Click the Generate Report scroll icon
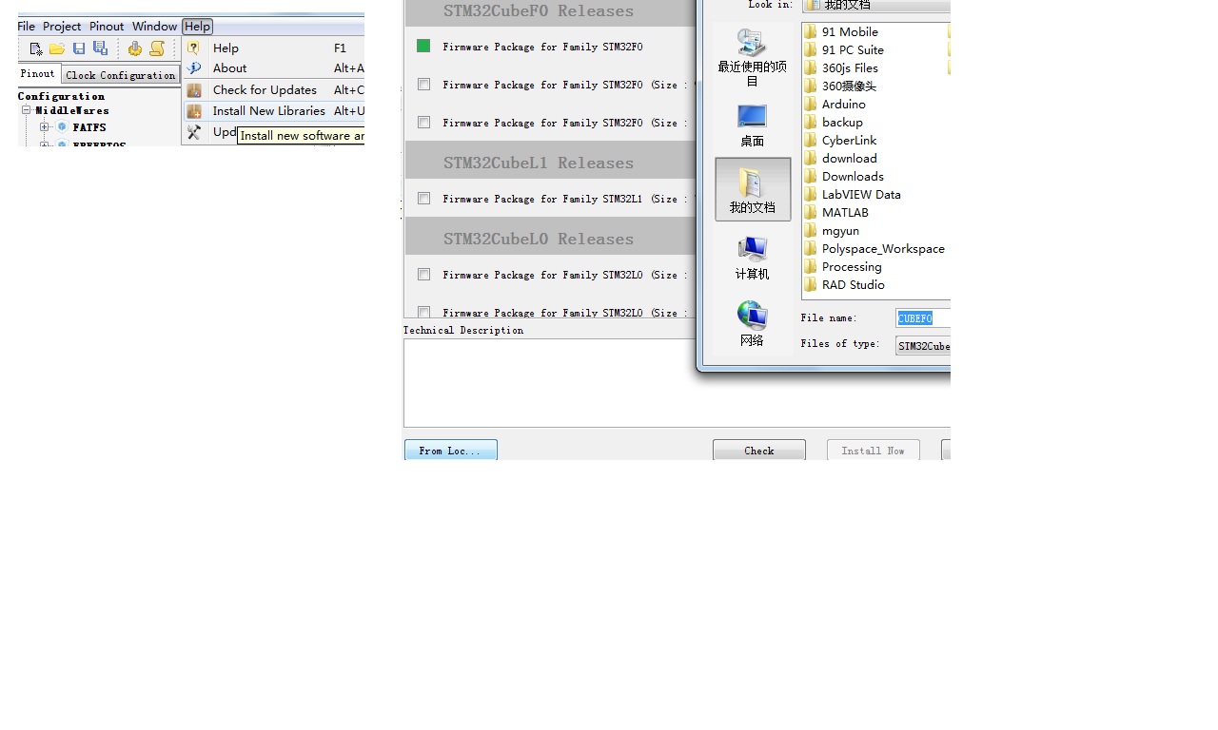The width and height of the screenshot is (1218, 730). [157, 48]
